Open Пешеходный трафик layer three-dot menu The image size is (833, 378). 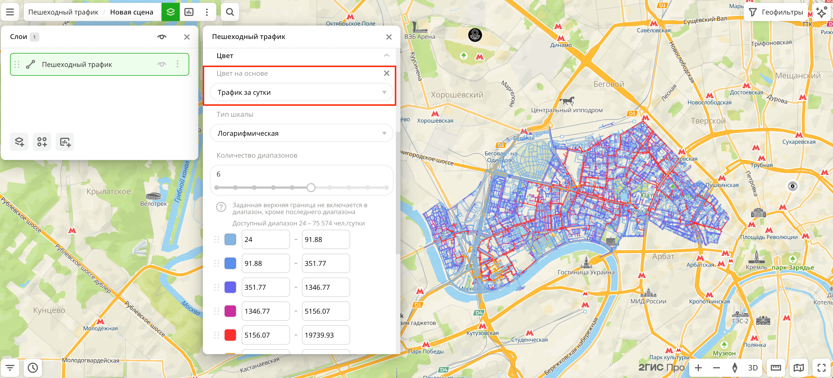(x=178, y=64)
